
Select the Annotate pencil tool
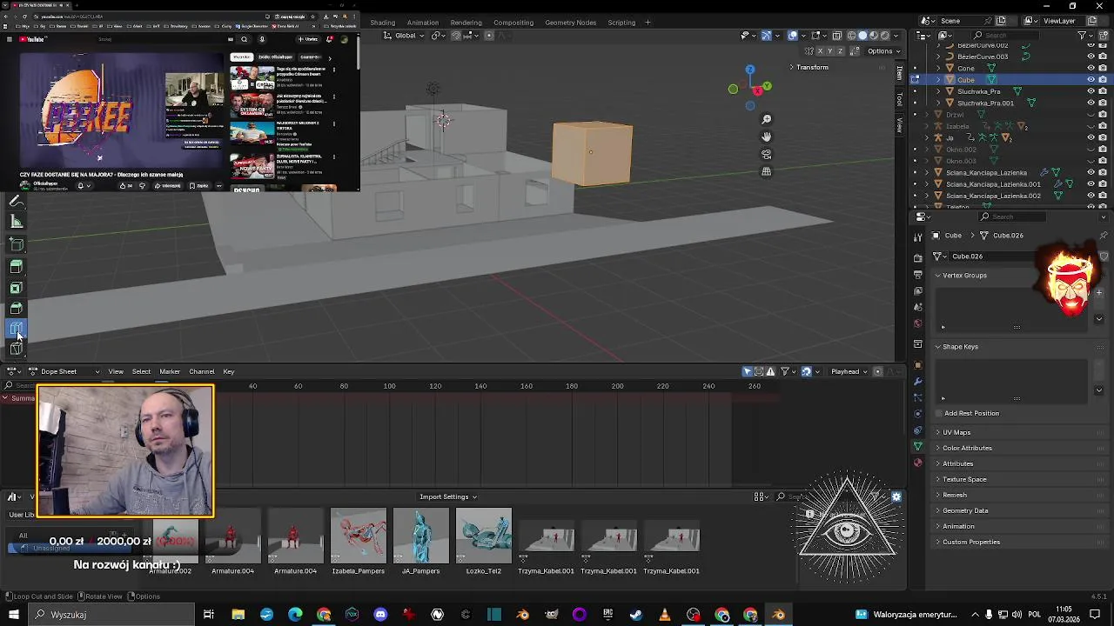pos(16,201)
